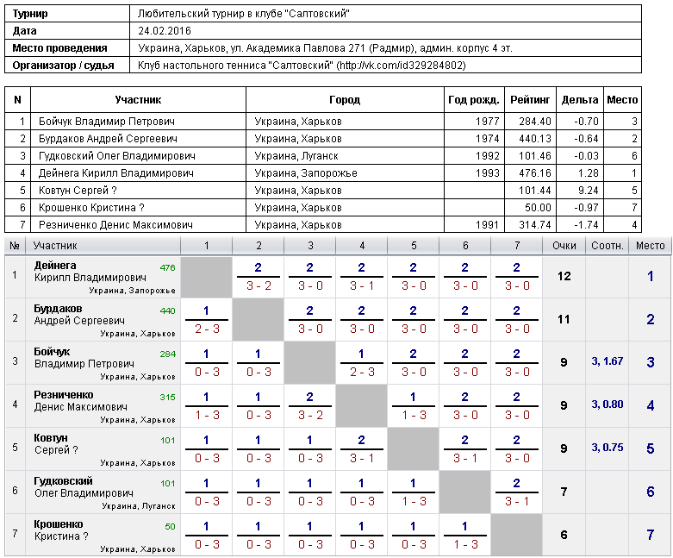
Task: Click the ratio value 3, 1.67
Action: click(607, 361)
